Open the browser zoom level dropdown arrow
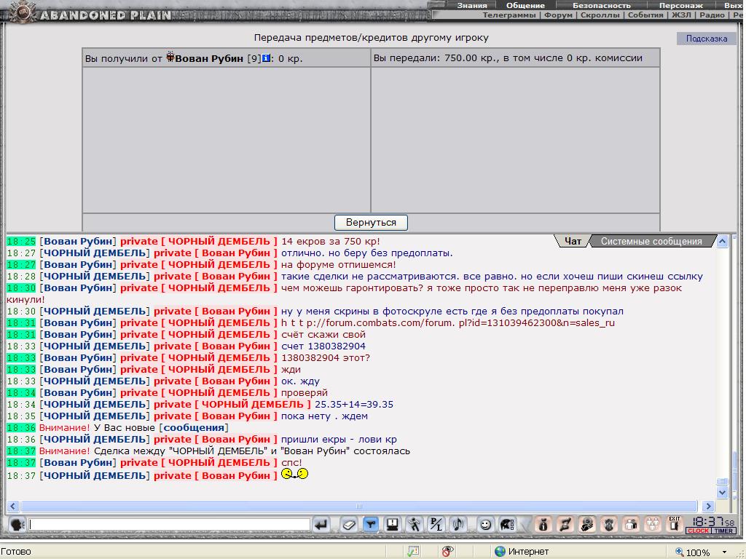Screen dimensions: 746x559 coord(725,552)
